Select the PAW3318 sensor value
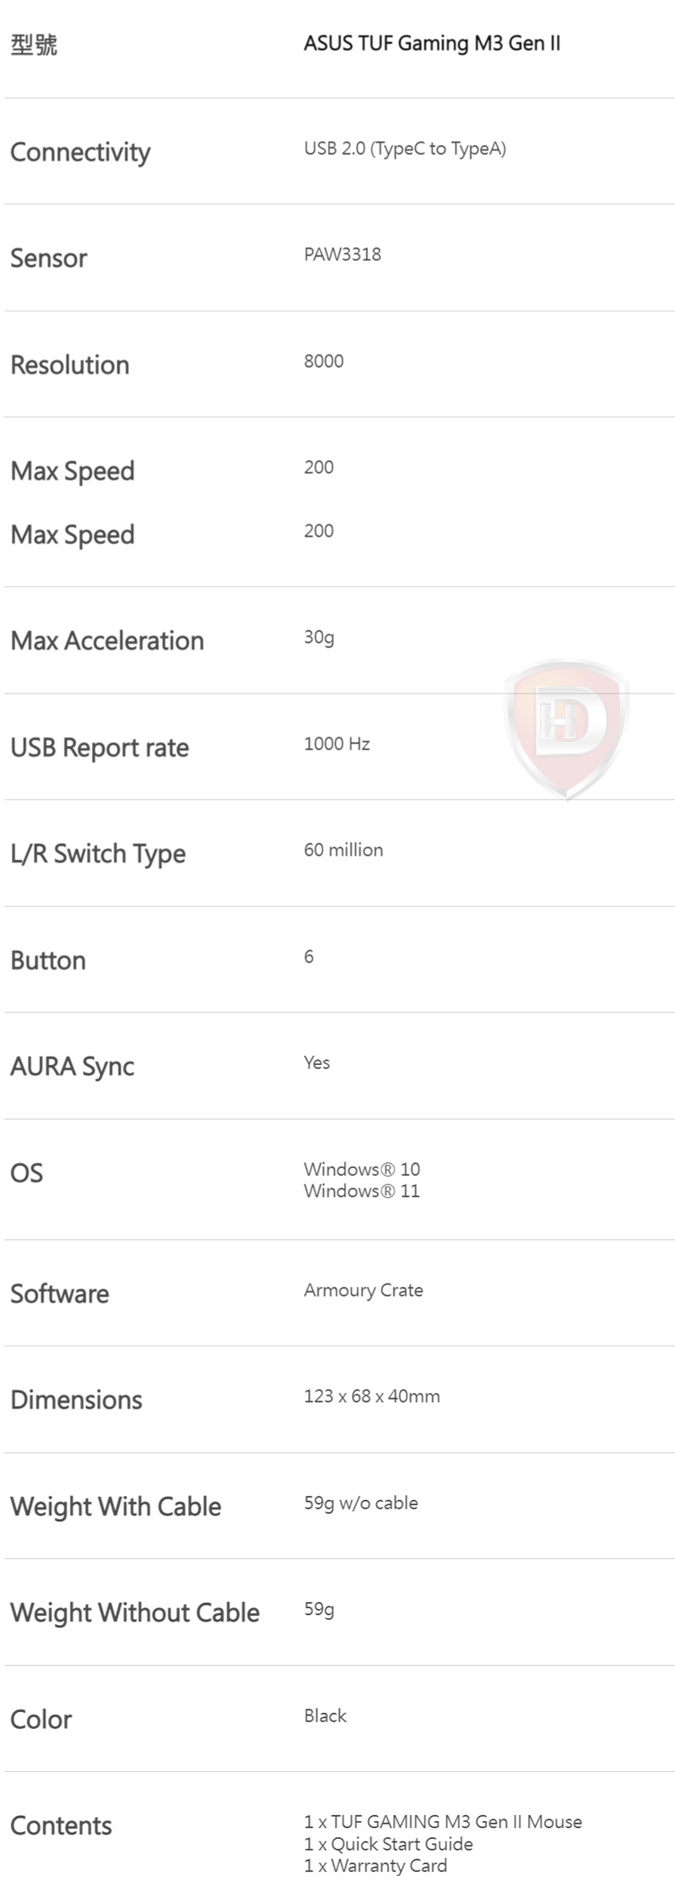The image size is (675, 1903). point(343,255)
